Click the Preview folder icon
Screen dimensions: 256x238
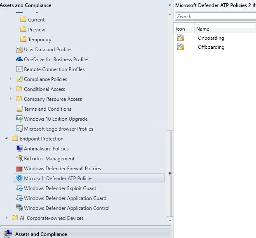coord(23,29)
